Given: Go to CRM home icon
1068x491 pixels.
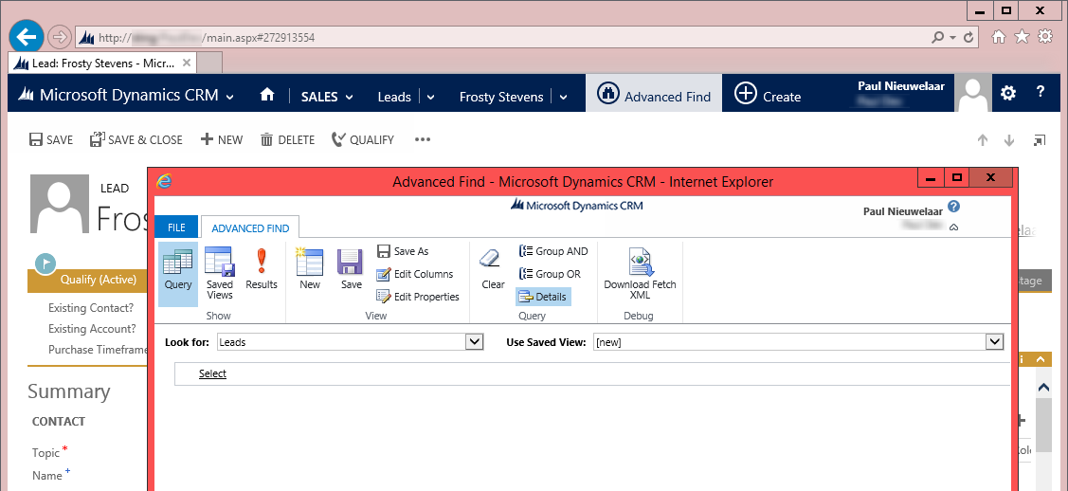Looking at the screenshot, I should click(267, 95).
